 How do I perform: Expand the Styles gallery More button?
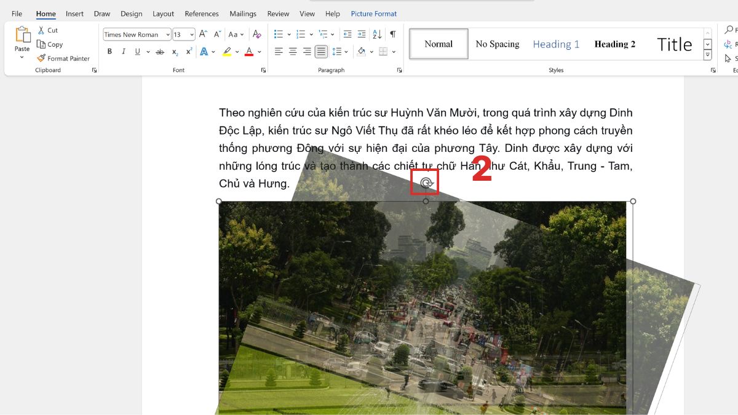[708, 55]
